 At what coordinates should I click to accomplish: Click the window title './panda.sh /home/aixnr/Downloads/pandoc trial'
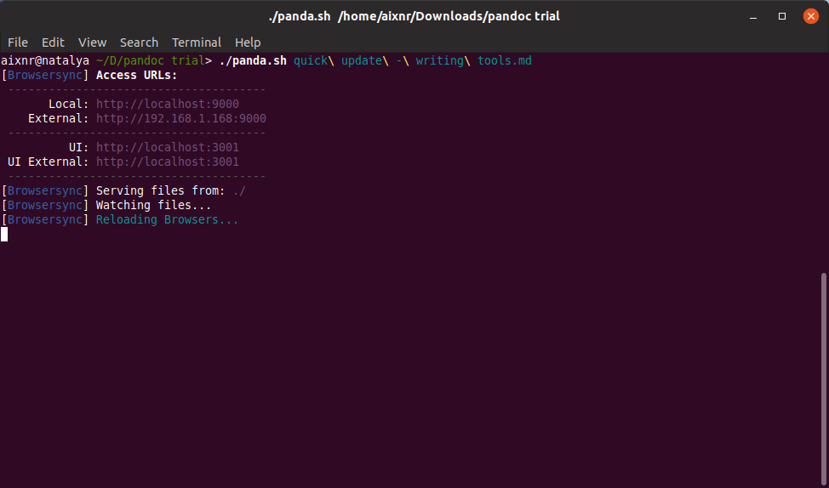414,16
